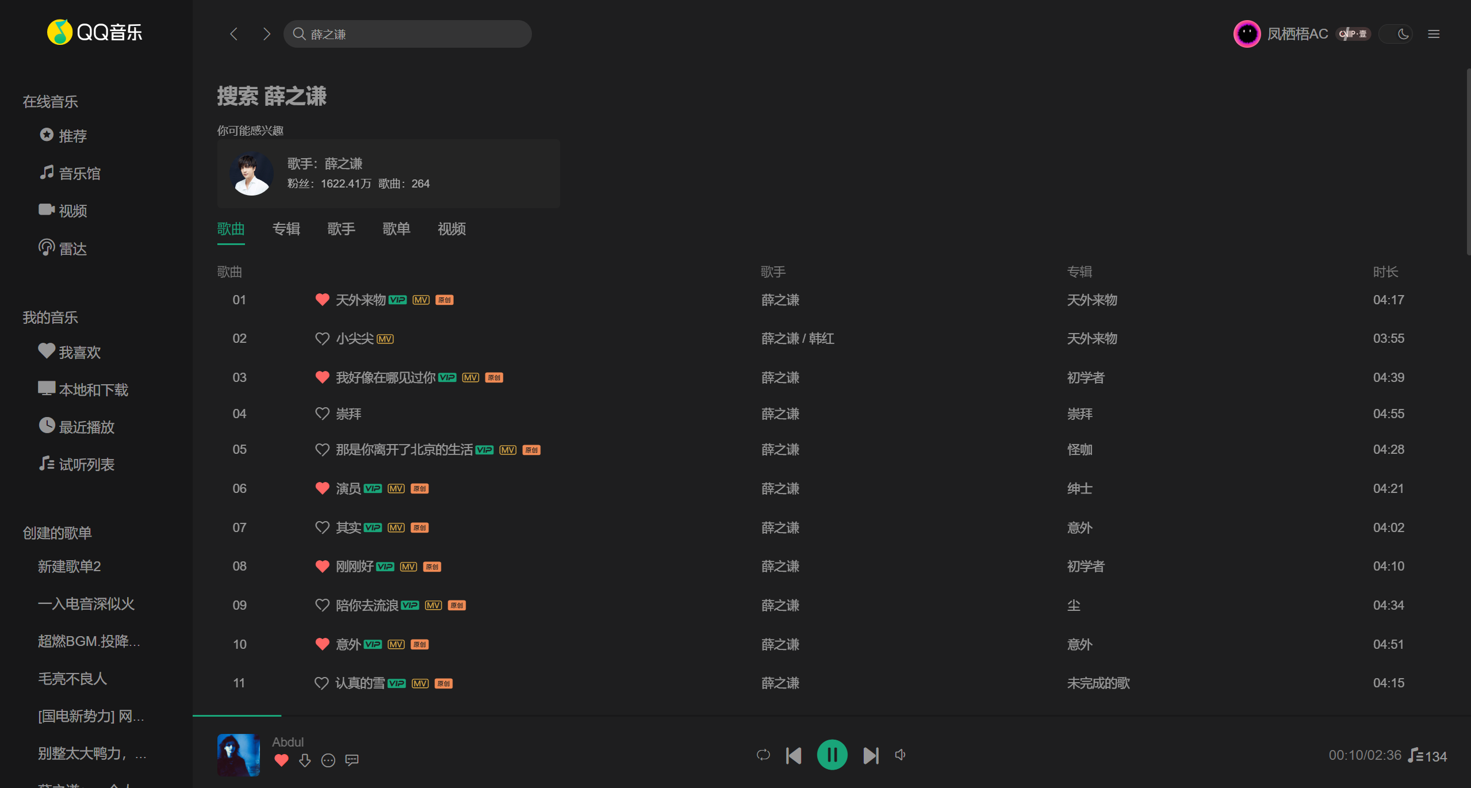Viewport: 1471px width, 788px height.
Task: Open album link 未完成的歌
Action: point(1098,683)
